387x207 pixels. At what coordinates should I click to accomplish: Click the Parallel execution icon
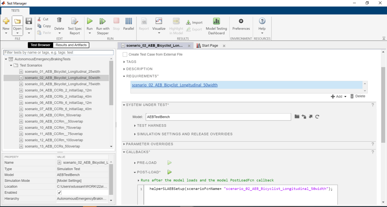(x=129, y=21)
